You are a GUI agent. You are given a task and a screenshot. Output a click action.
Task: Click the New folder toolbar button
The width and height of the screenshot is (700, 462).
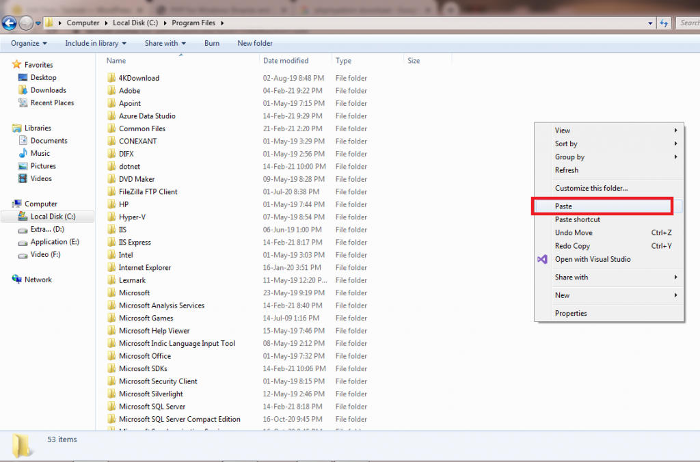point(255,43)
